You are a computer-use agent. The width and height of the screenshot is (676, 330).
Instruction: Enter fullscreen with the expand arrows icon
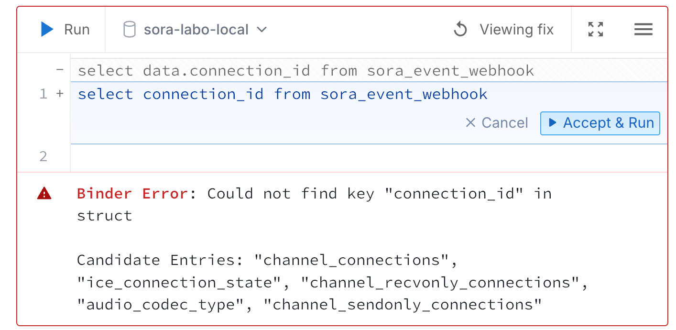(595, 30)
